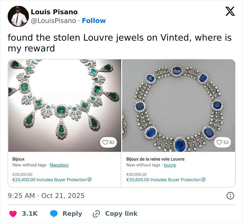
Task: Click Louis Pisano's profile avatar
Action: [18, 16]
